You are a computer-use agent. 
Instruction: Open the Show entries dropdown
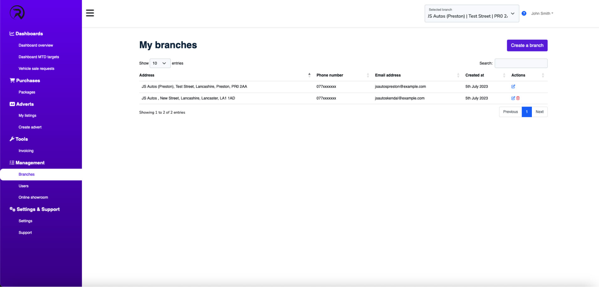click(160, 63)
